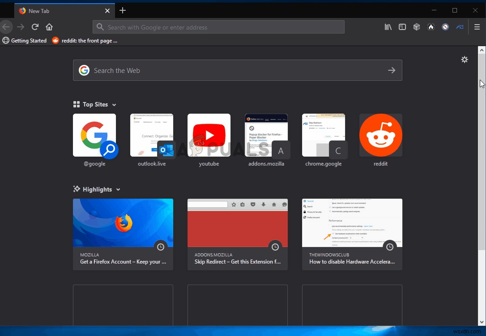This screenshot has height=336, width=486.
Task: Collapse the Highlights section
Action: click(x=118, y=189)
